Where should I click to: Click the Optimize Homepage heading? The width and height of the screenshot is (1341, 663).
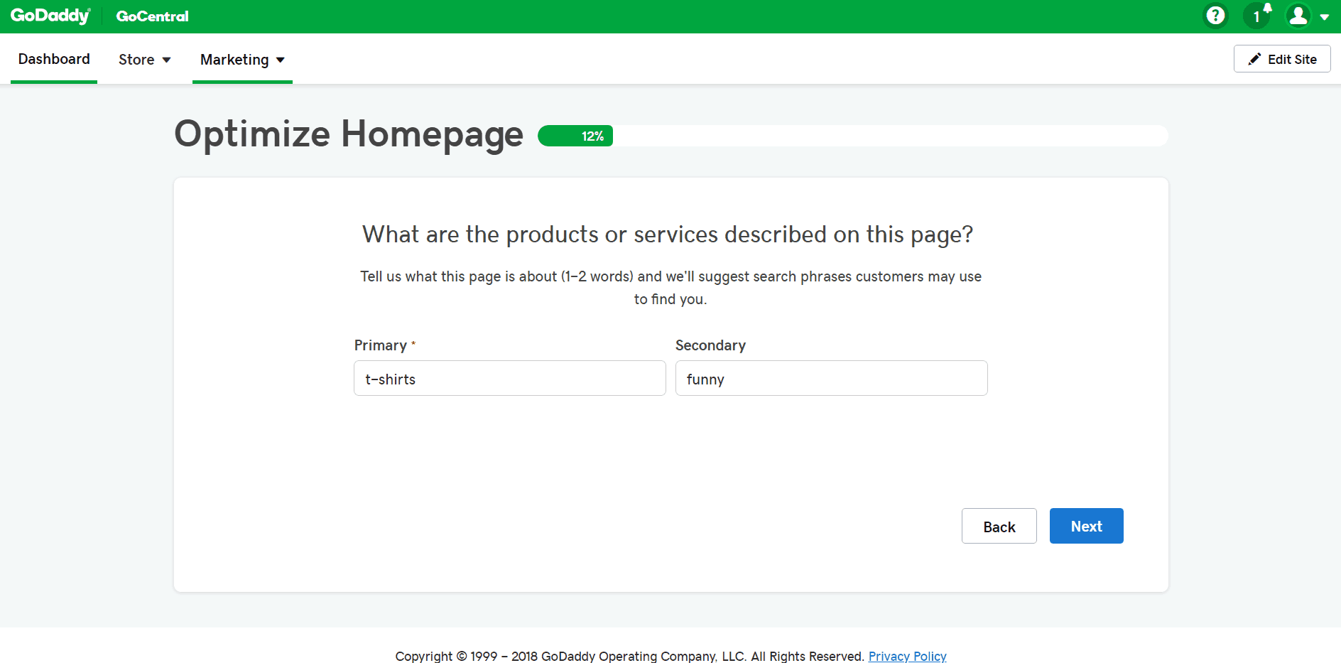coord(349,134)
